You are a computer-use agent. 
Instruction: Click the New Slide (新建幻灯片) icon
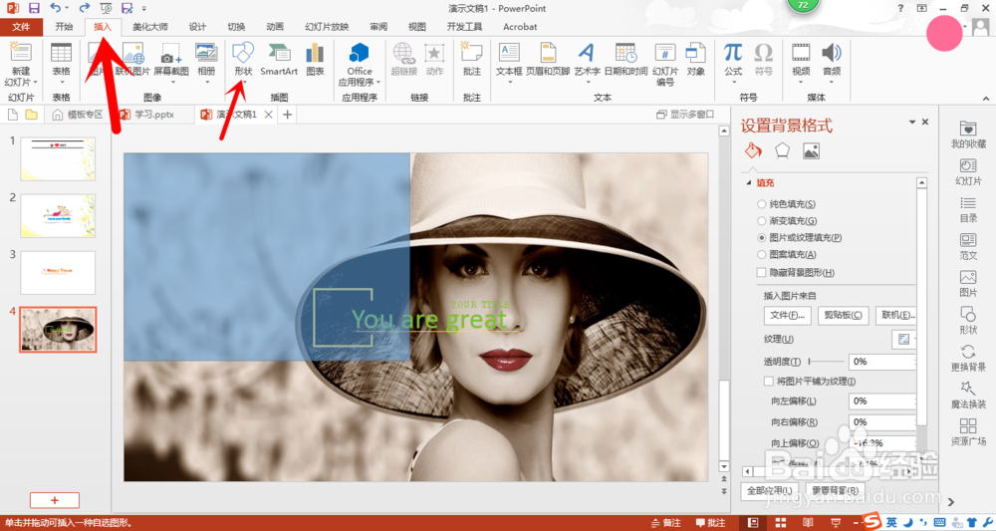(20, 54)
